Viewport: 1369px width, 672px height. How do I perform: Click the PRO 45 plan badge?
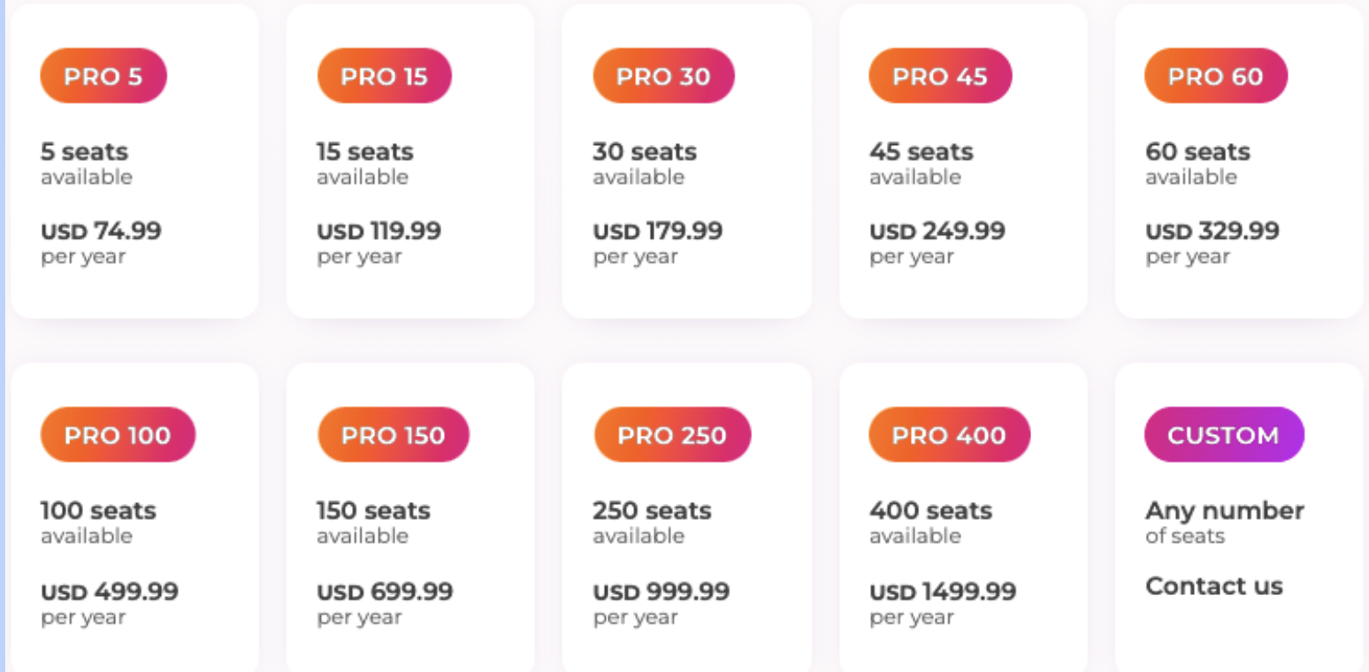click(x=939, y=76)
